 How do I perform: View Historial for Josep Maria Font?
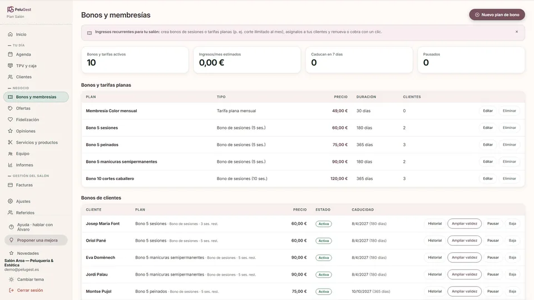434,224
